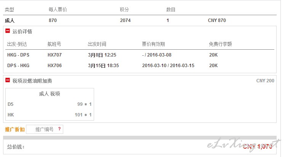Click the D5 tax row
Image resolution: width=285 pixels, height=157 pixels.
[x=50, y=104]
